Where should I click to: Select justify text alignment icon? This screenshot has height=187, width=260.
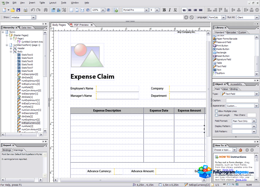coord(201,10)
